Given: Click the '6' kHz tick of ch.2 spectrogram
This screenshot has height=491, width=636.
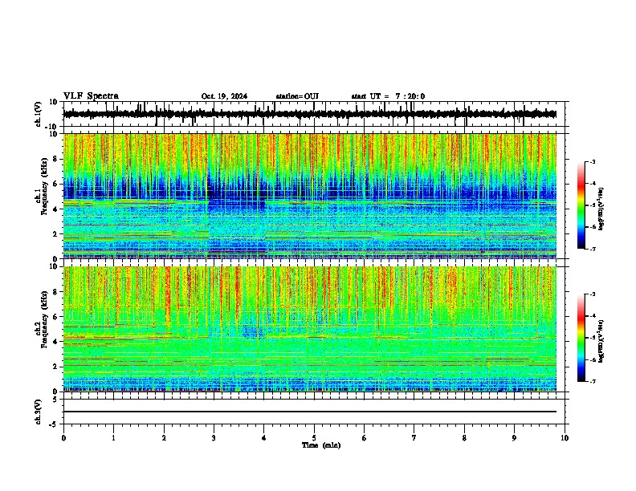Looking at the screenshot, I should click(x=55, y=316).
